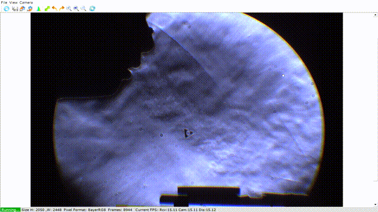Click the save image toolbar icon

pos(15,9)
